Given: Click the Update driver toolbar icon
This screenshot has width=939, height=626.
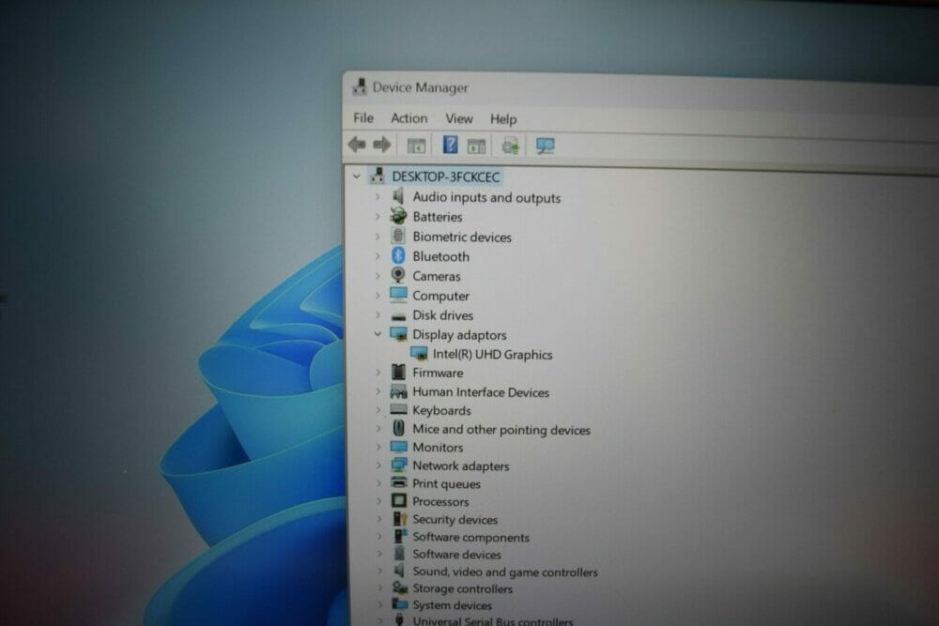Looking at the screenshot, I should [x=510, y=145].
